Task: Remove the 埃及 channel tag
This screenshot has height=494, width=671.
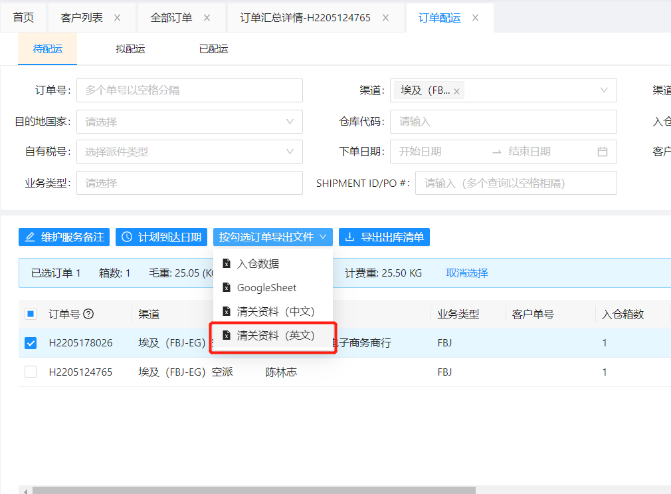Action: click(456, 91)
